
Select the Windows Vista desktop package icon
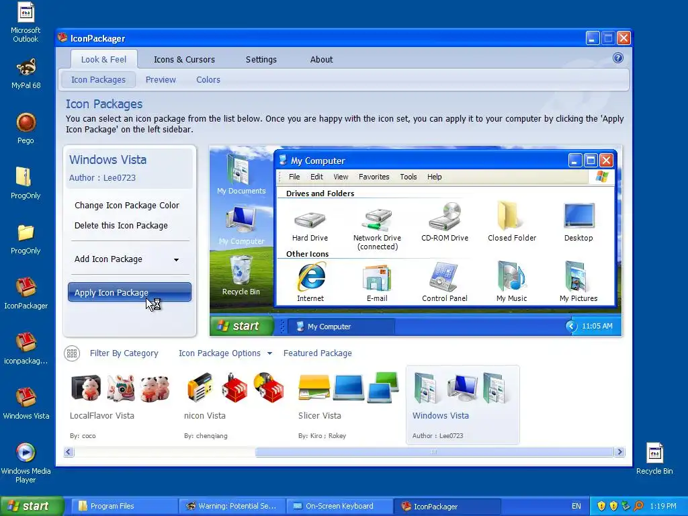pos(26,404)
